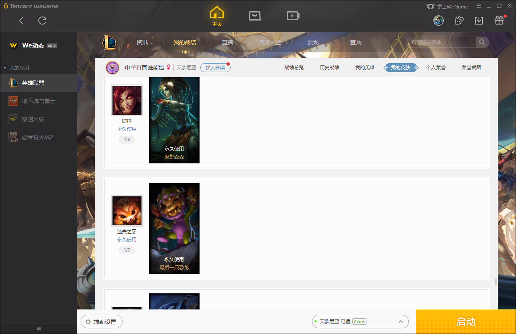
Task: Open the 鬼影森森 skin card
Action: click(x=174, y=120)
